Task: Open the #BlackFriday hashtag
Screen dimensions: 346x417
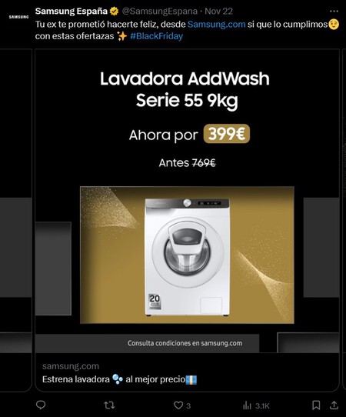Action: 157,36
